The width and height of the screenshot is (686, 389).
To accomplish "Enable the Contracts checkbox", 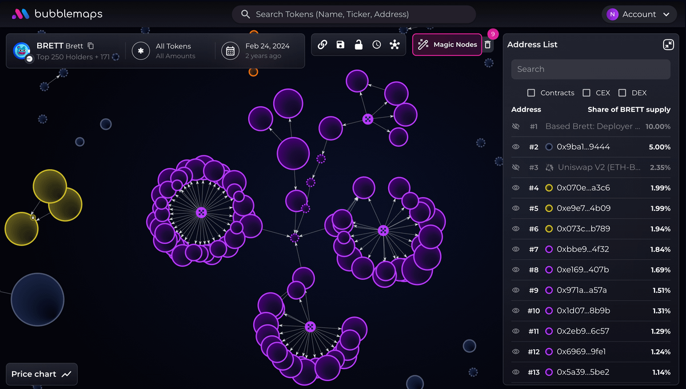I will pos(531,93).
